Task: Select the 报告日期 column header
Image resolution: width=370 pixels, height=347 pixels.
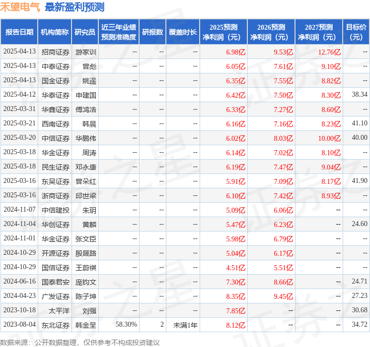Action: [19, 32]
